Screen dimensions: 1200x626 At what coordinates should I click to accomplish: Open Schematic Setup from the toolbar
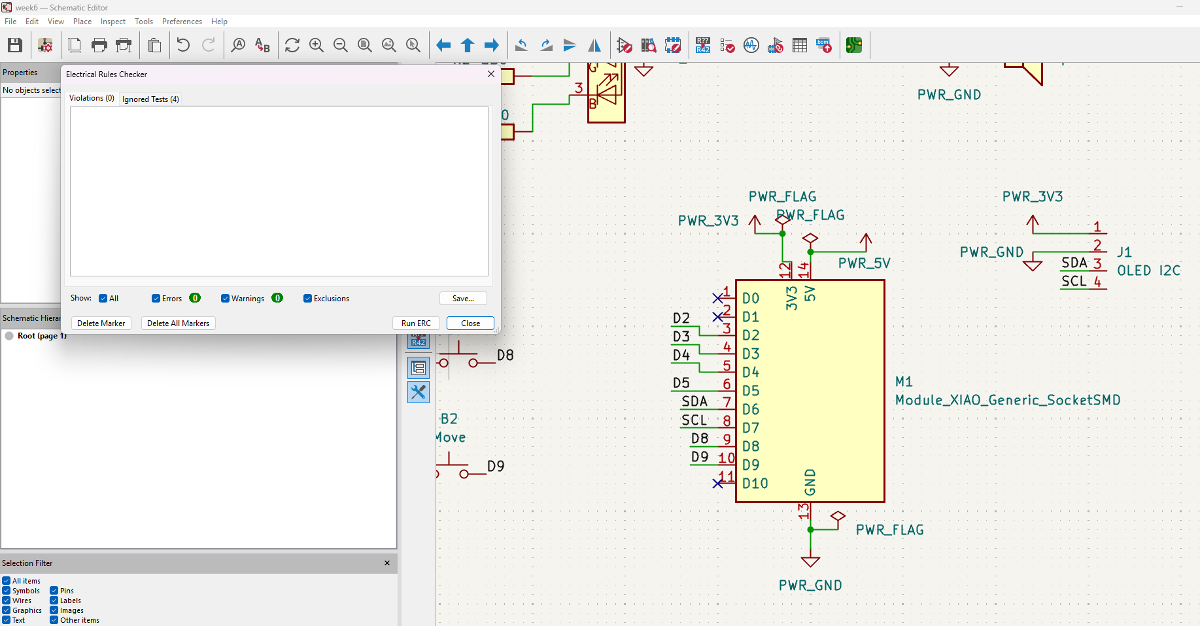click(x=45, y=45)
